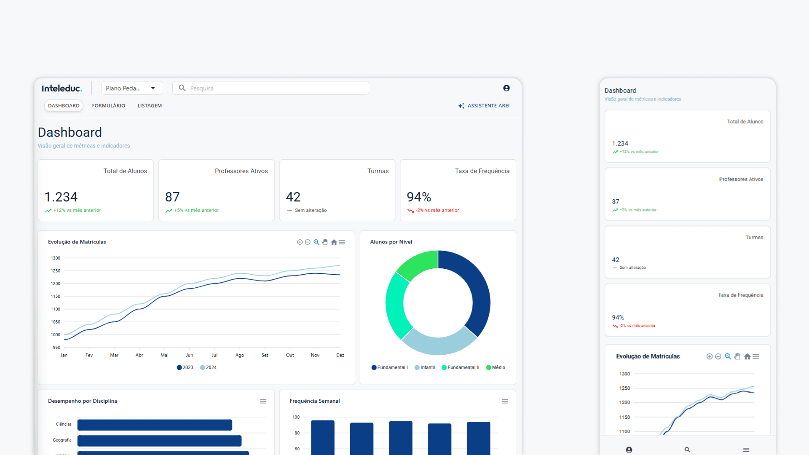Click the Inteleduc logo

(x=62, y=88)
